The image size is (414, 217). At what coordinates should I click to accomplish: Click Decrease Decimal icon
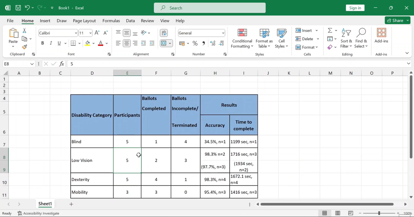[x=221, y=43]
